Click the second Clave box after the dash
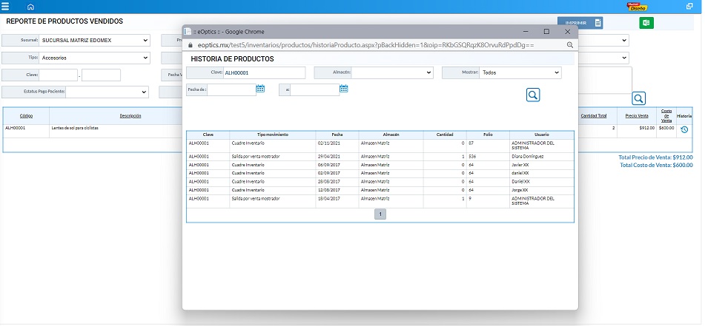Viewport: 705px width, 326px height. (x=101, y=75)
